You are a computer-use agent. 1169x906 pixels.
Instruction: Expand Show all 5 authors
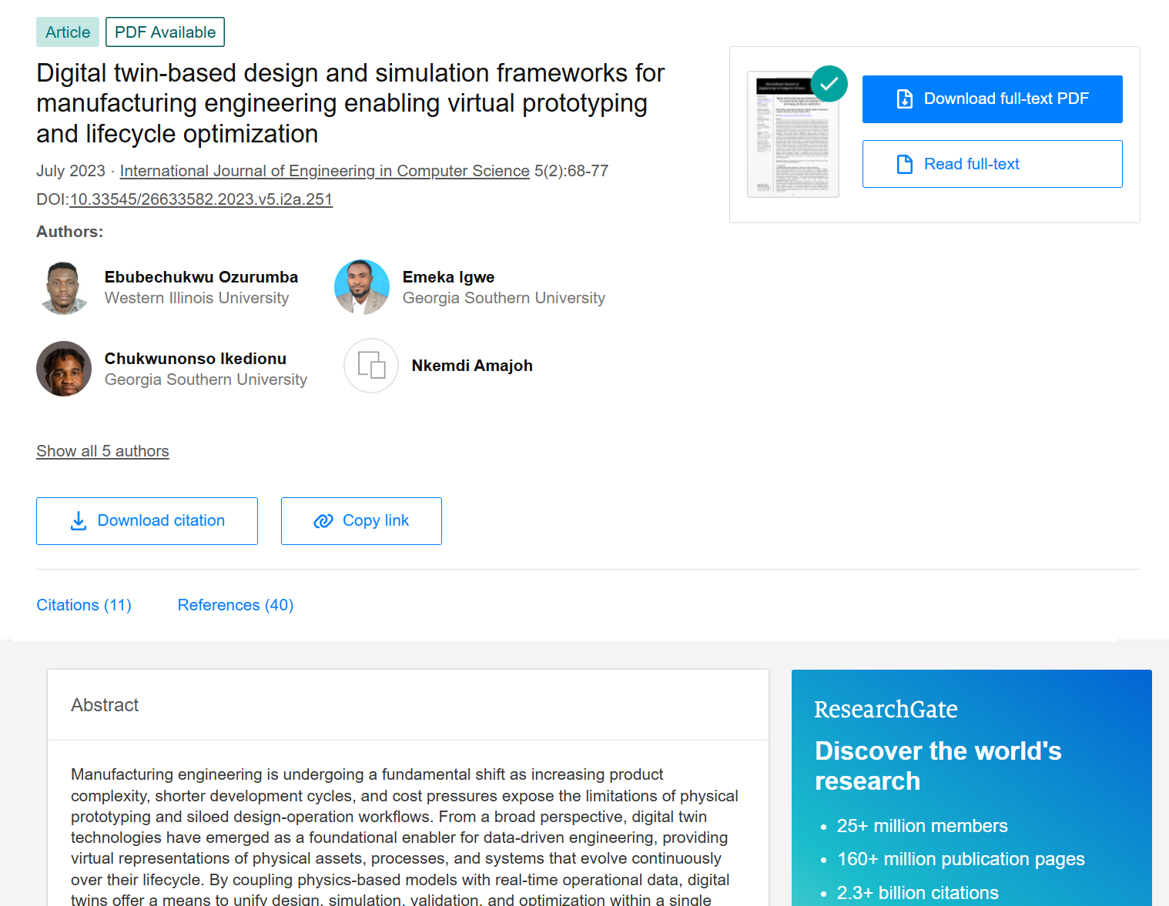coord(102,451)
